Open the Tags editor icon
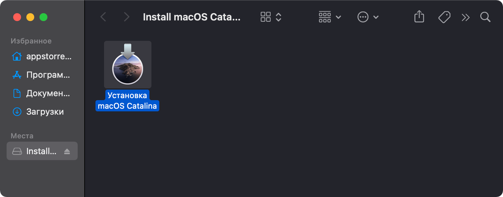Viewport: 503px width, 197px height. click(444, 17)
